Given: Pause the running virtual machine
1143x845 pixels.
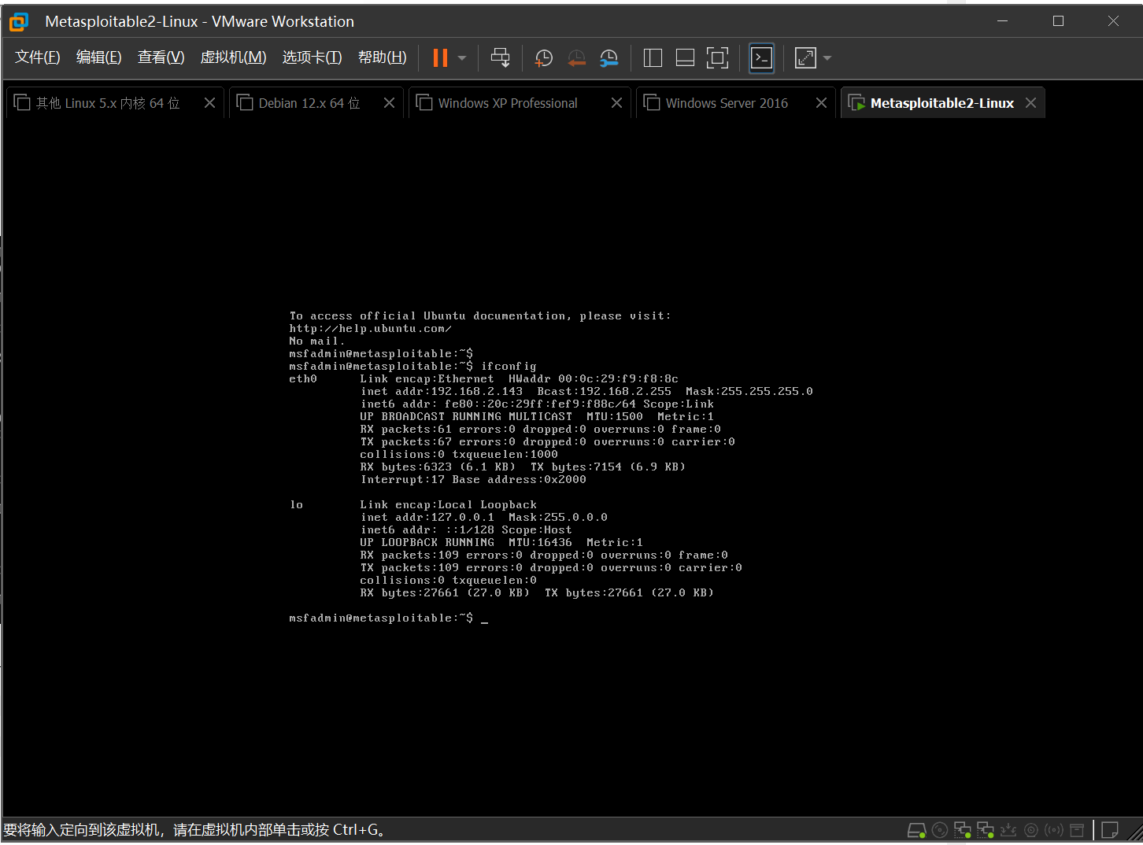Looking at the screenshot, I should coord(440,57).
